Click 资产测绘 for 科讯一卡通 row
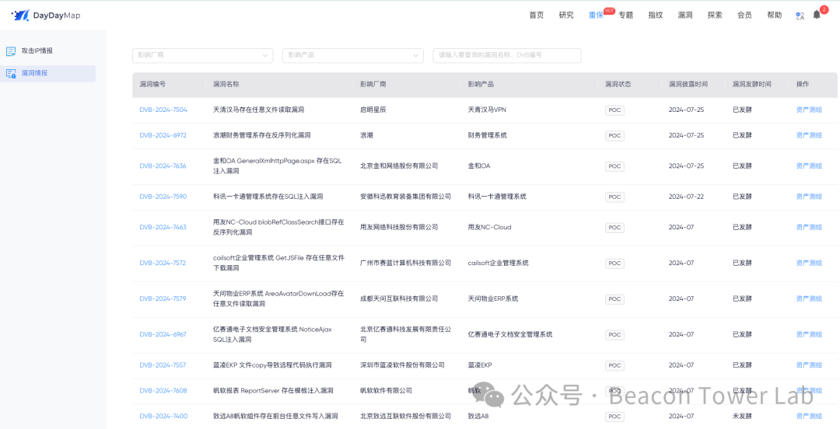 click(x=809, y=197)
